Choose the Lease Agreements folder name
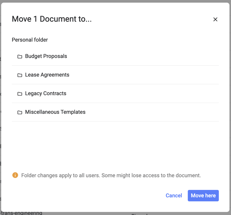The width and height of the screenshot is (231, 215). (x=47, y=75)
